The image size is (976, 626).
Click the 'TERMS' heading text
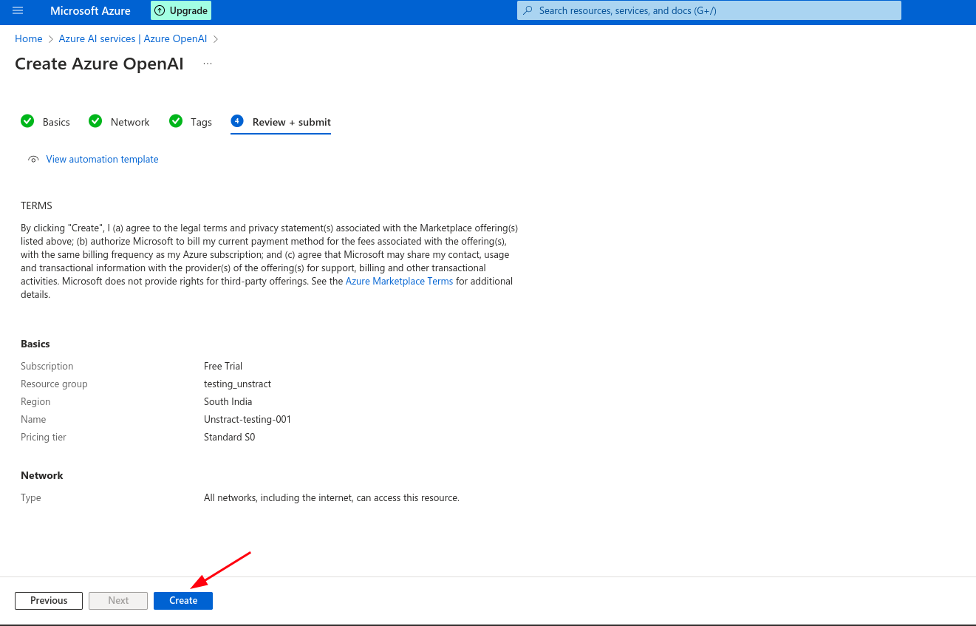pos(36,205)
